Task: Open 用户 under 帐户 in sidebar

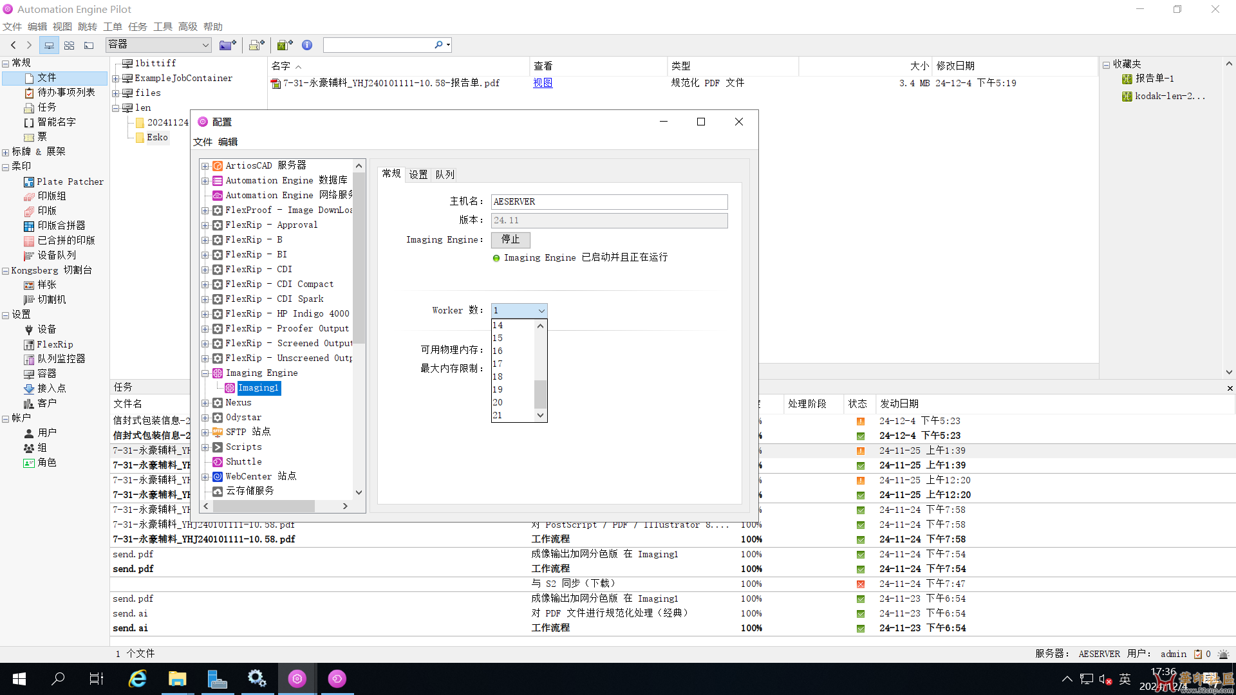Action: pos(46,432)
